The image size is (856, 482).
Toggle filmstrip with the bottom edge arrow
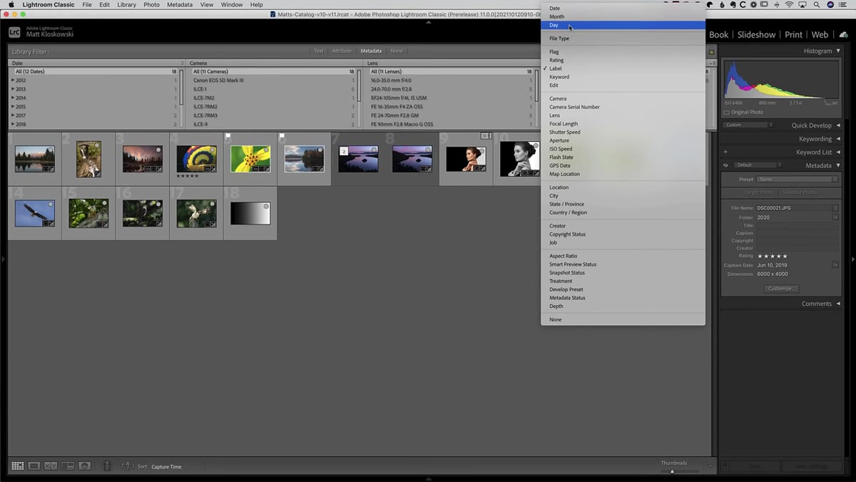[x=428, y=478]
